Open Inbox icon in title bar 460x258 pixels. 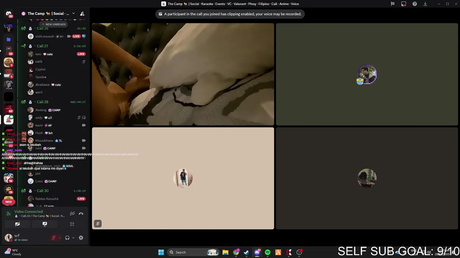pos(404,4)
